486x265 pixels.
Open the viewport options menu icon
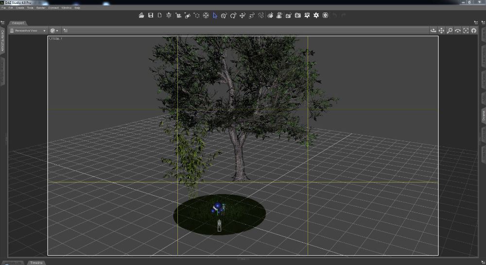(x=65, y=31)
